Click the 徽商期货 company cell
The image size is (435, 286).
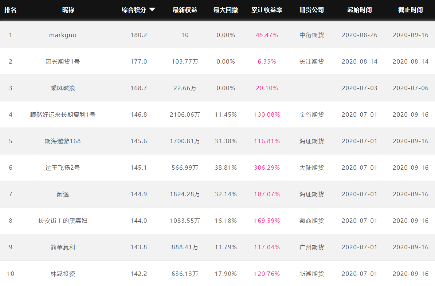[311, 221]
